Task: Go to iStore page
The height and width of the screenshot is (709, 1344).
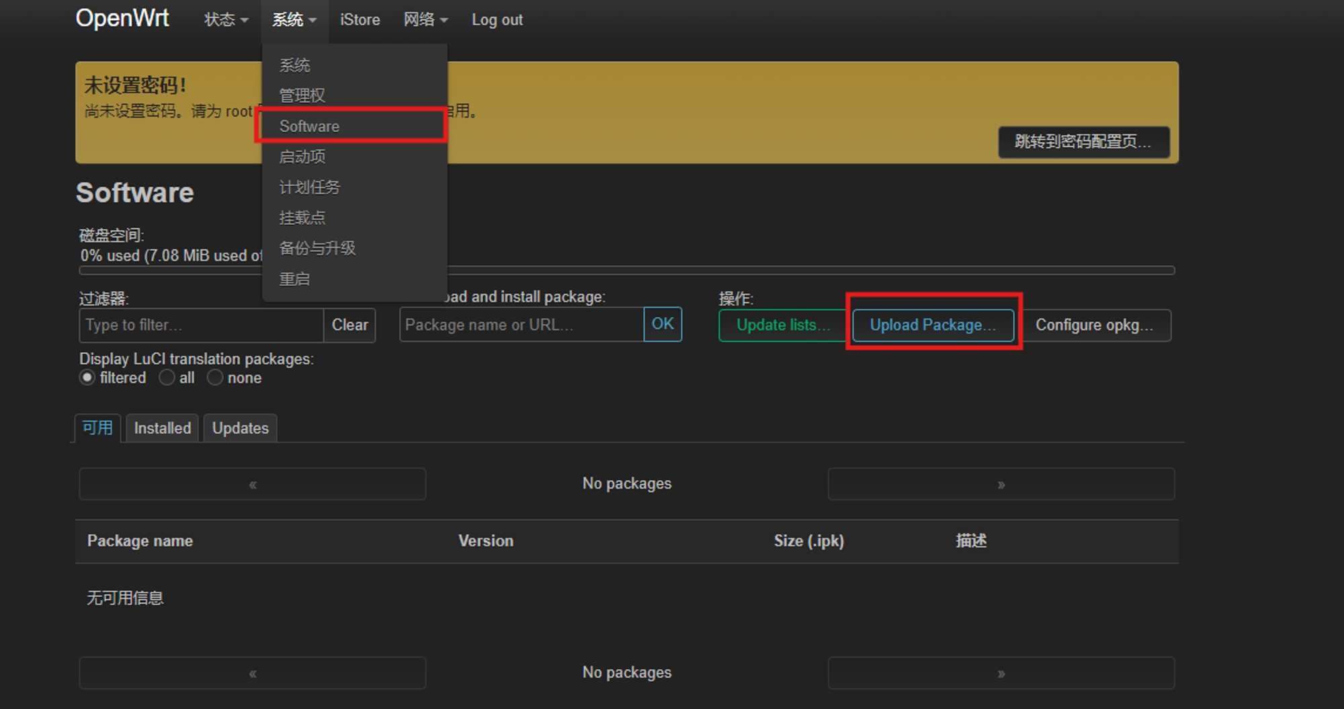Action: coord(360,20)
